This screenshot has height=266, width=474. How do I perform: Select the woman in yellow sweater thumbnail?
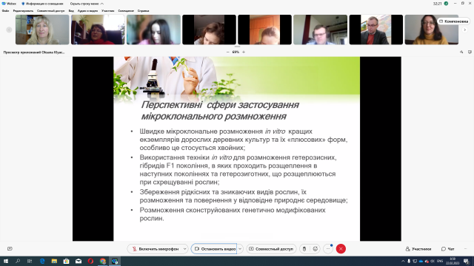click(x=432, y=30)
